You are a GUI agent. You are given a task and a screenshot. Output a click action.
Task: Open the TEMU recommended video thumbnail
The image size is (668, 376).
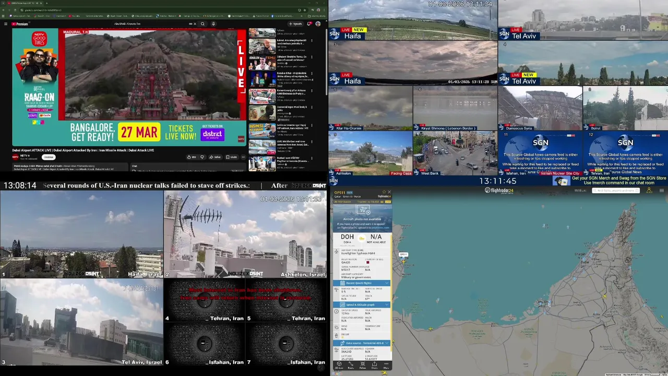click(x=262, y=63)
